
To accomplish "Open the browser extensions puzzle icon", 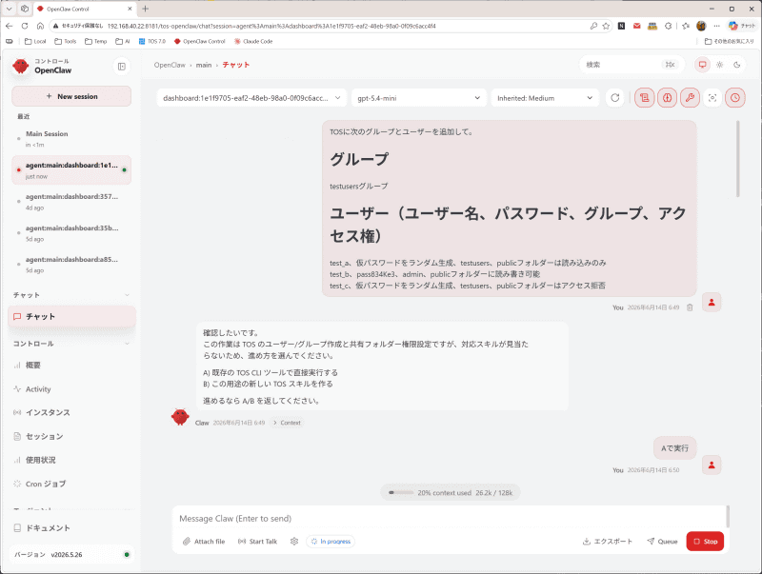I will (669, 26).
